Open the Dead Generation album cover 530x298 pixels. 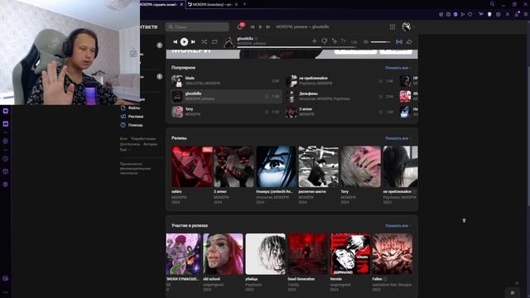(307, 254)
